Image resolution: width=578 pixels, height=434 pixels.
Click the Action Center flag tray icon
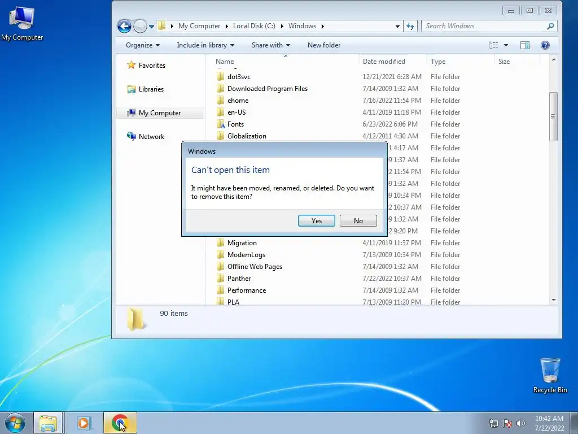507,423
